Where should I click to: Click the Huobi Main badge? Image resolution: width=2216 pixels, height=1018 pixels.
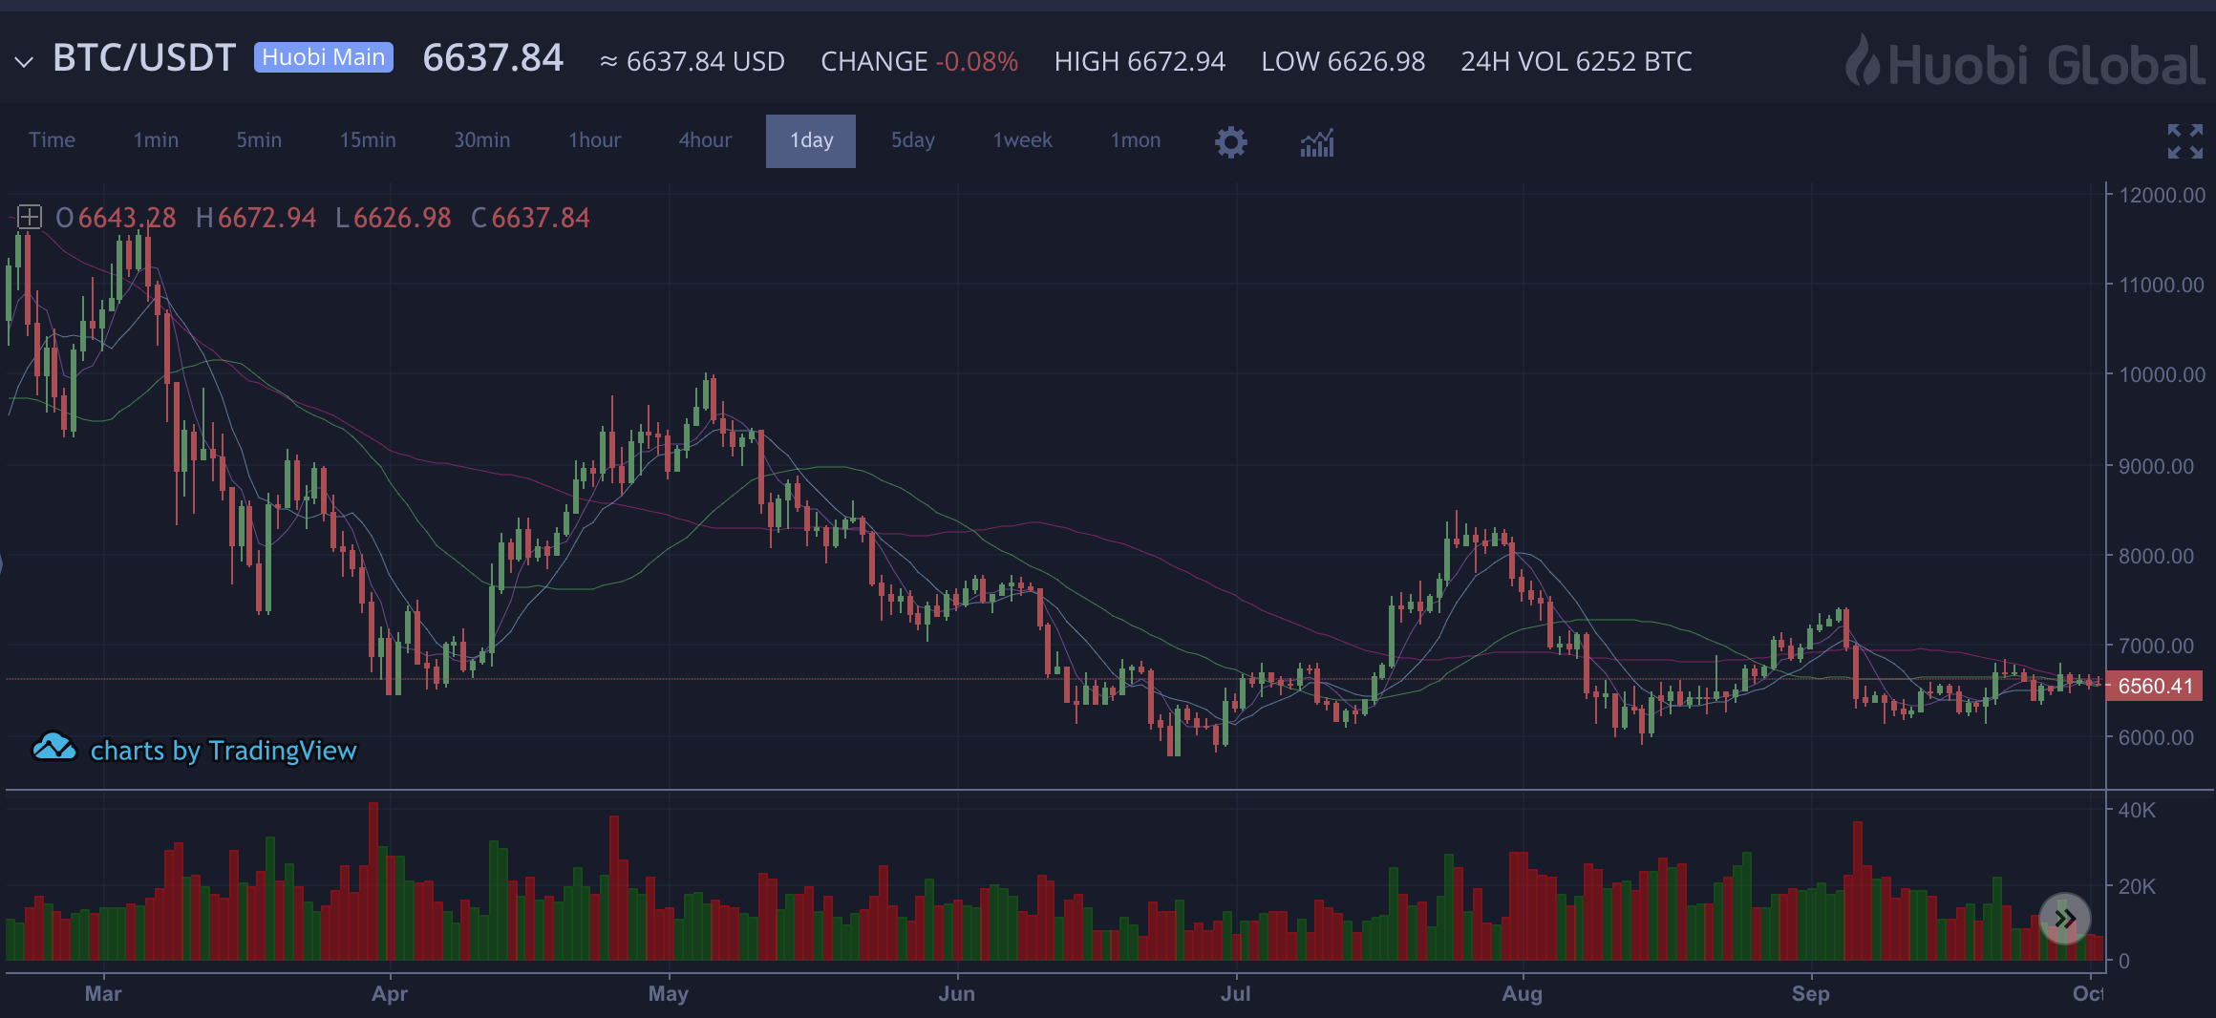point(323,57)
